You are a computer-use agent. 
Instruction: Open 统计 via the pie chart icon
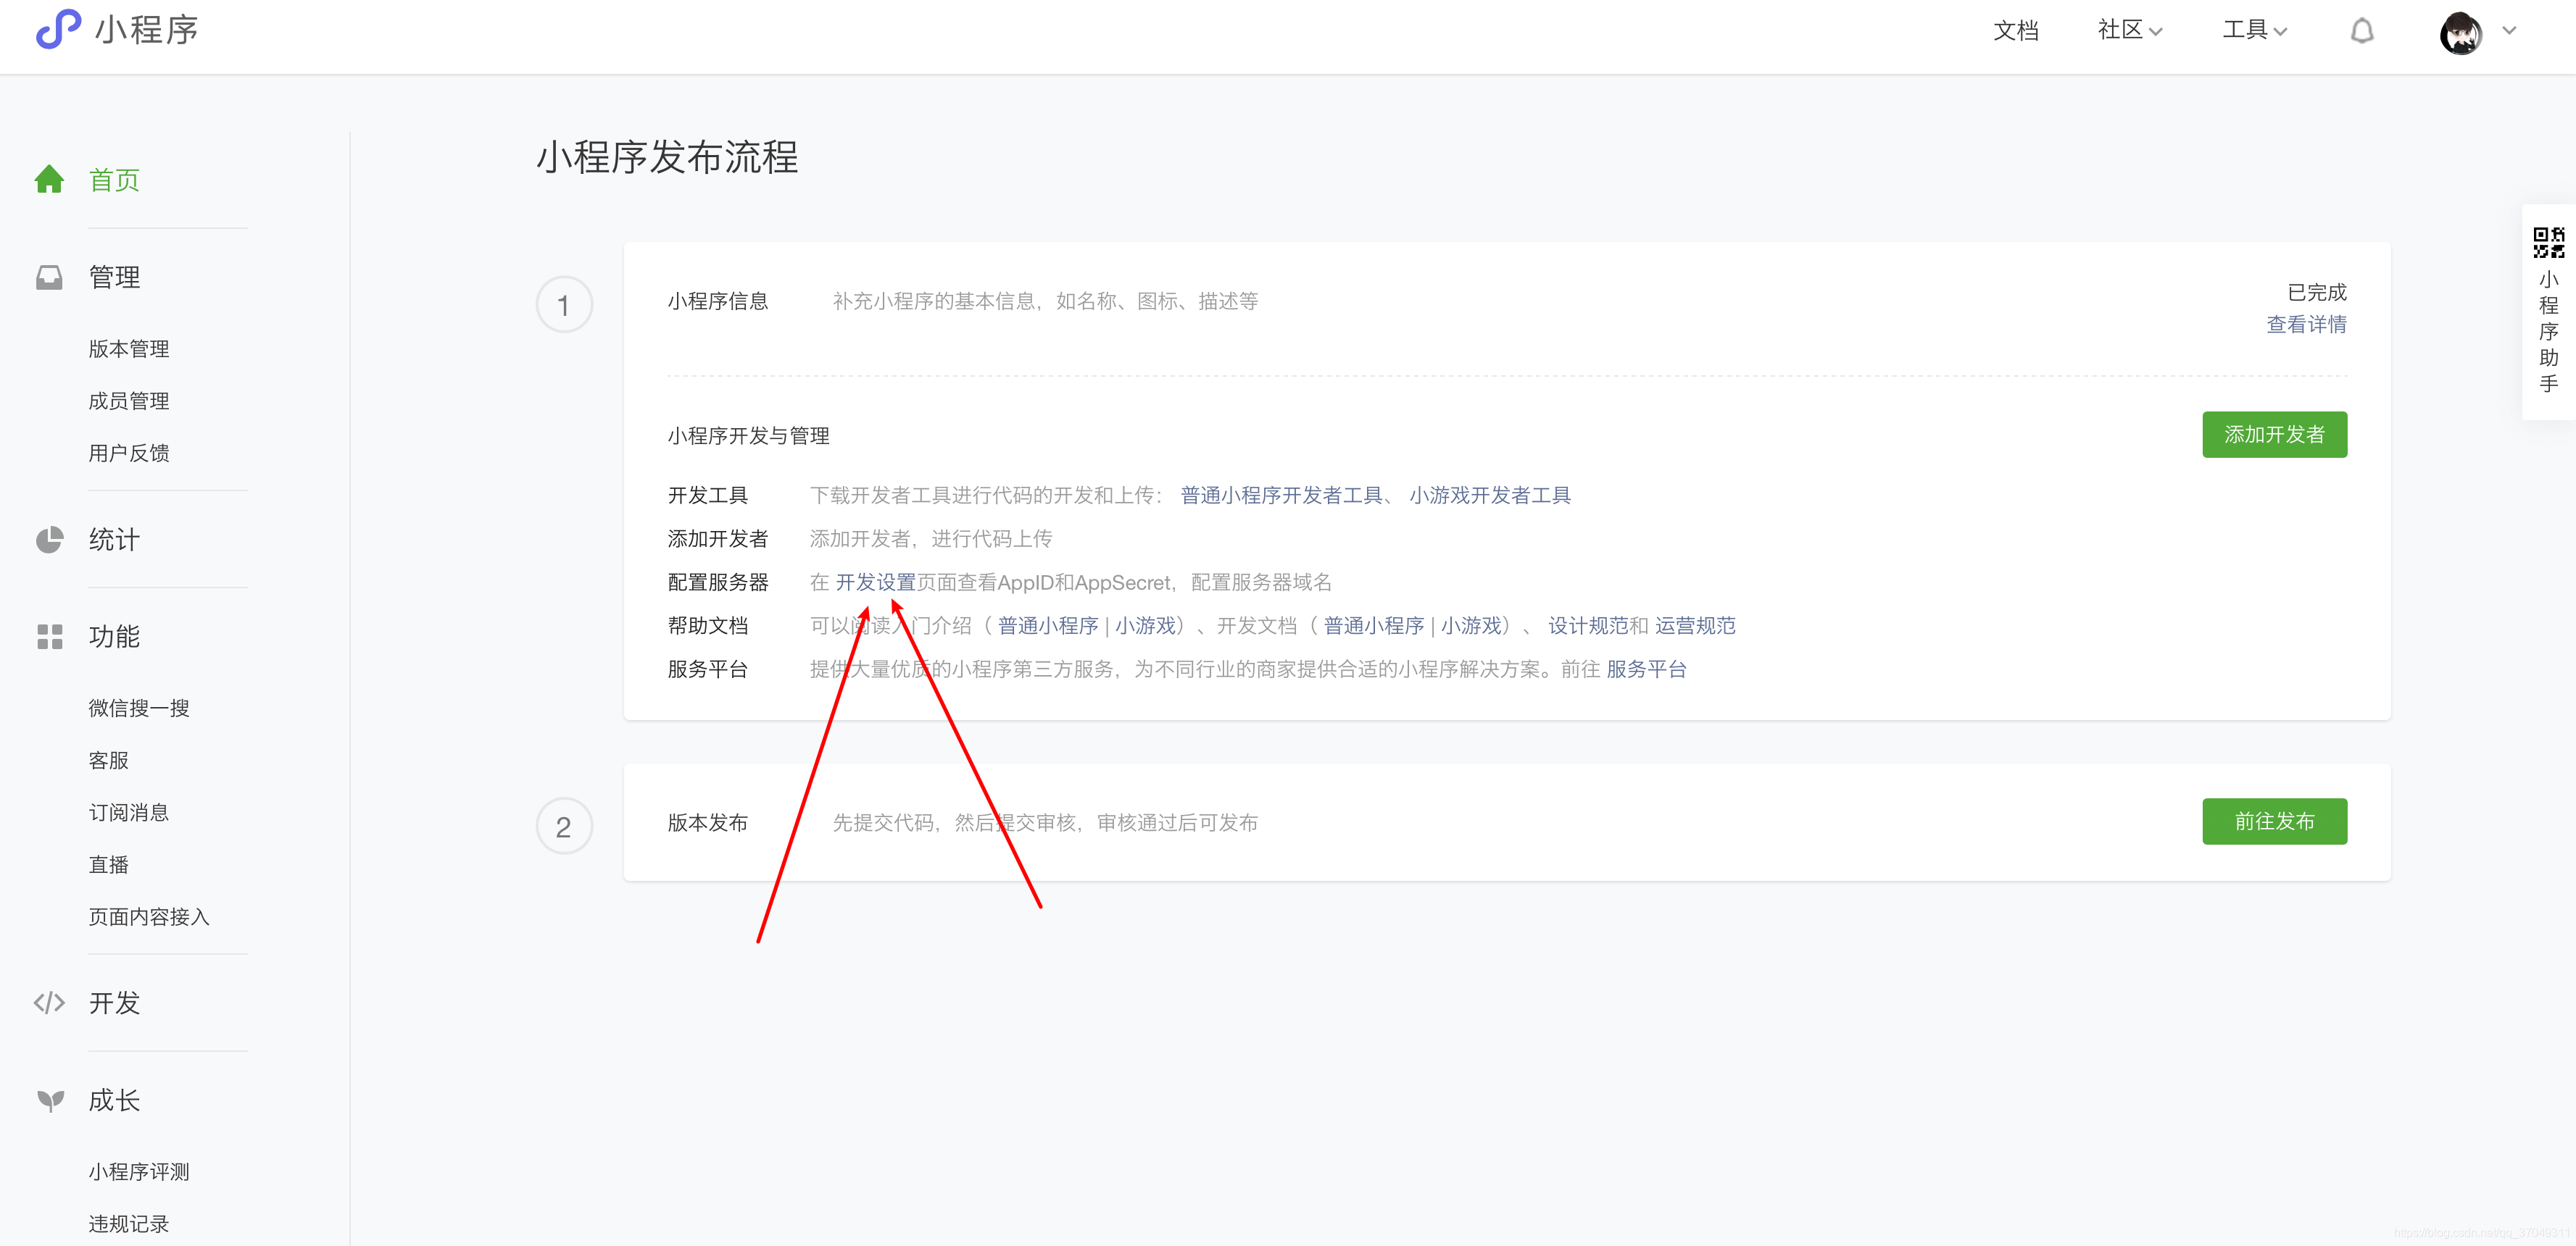click(49, 540)
